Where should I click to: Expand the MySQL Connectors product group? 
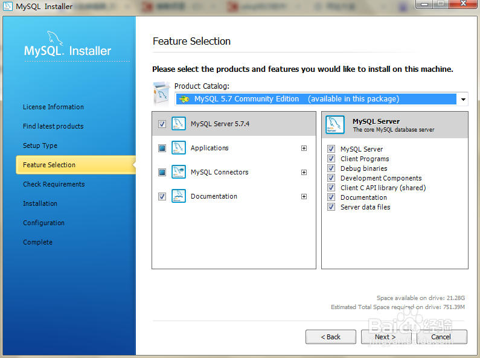coord(304,172)
